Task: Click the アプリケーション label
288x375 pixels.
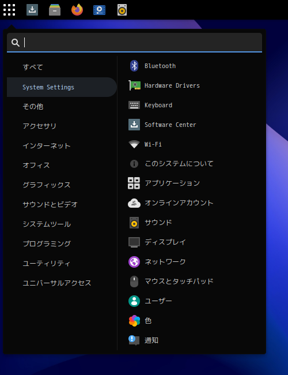Action: click(172, 183)
